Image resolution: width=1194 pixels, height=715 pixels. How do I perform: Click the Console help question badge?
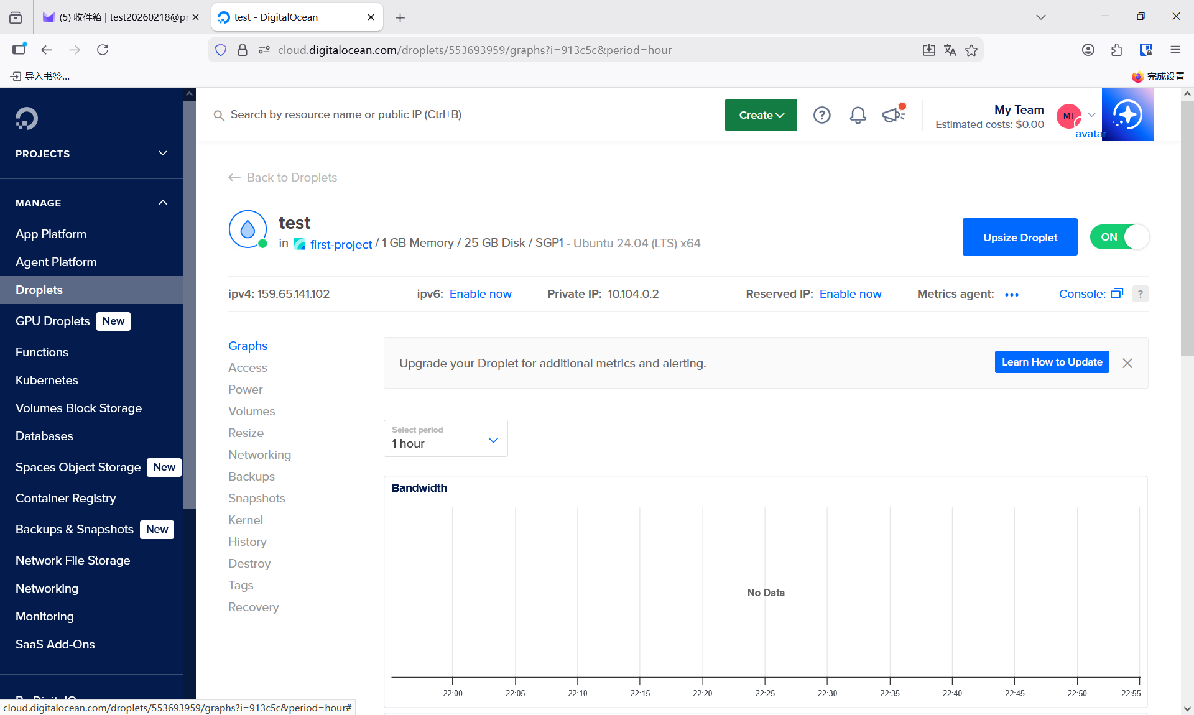(1140, 294)
